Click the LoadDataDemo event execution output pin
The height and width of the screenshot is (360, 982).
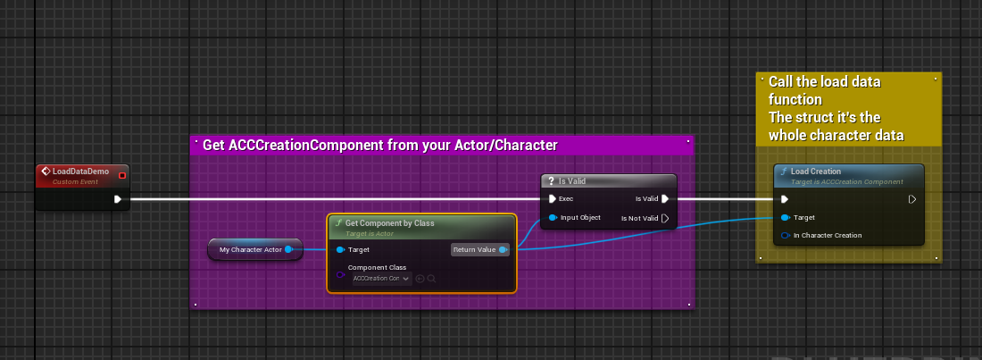point(118,199)
